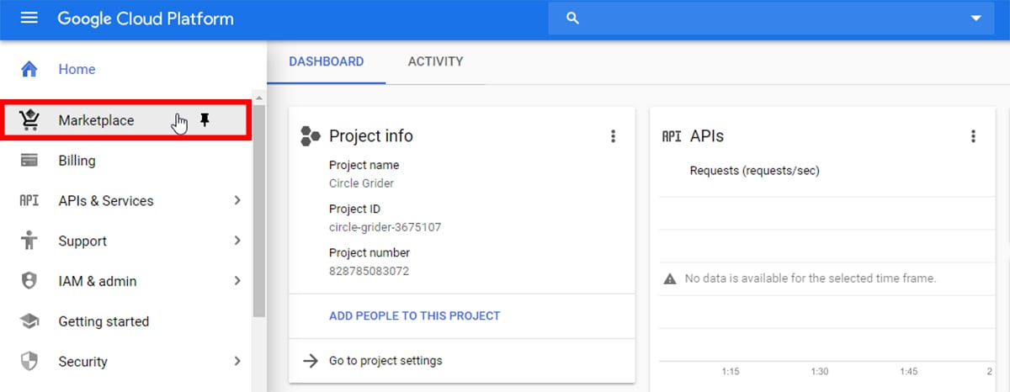
Task: Open the Getting started menu item
Action: tap(104, 321)
